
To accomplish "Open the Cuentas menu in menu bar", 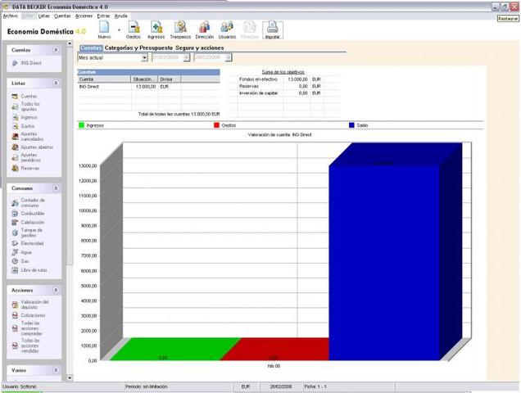I will tap(62, 16).
